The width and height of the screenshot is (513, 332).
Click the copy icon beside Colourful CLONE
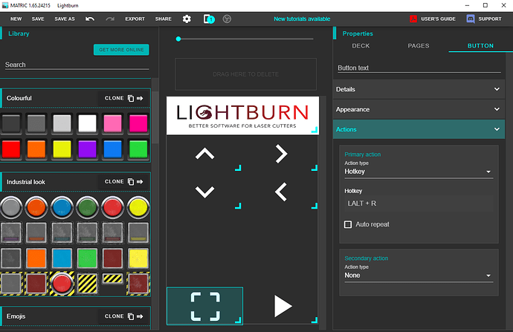pos(131,98)
